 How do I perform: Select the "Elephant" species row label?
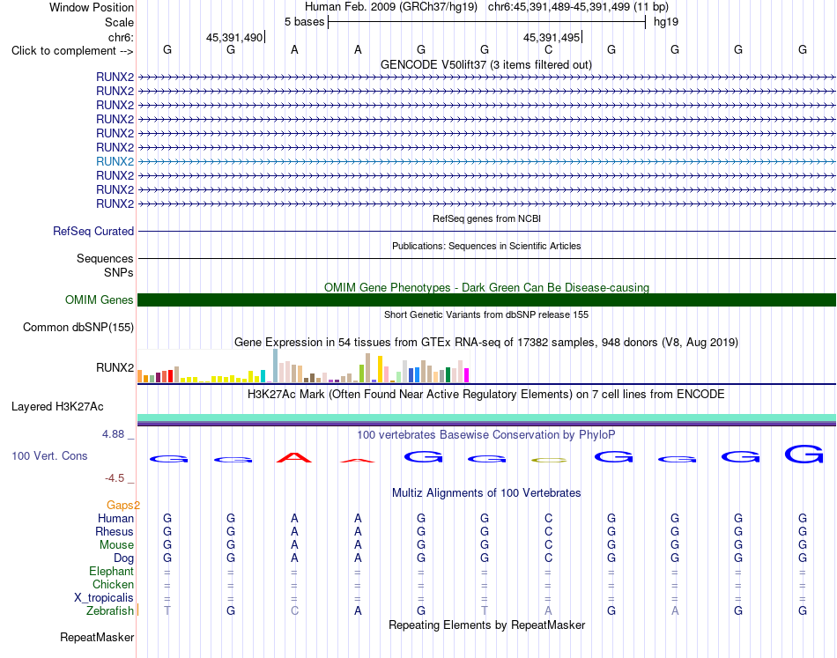point(111,571)
